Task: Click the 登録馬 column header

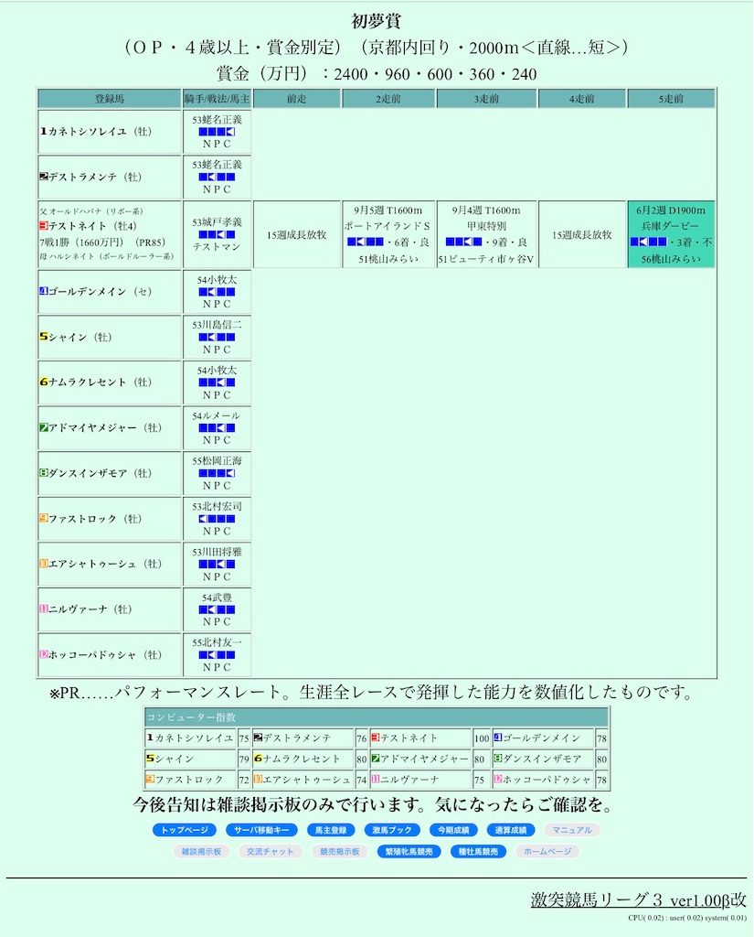Action: click(110, 99)
